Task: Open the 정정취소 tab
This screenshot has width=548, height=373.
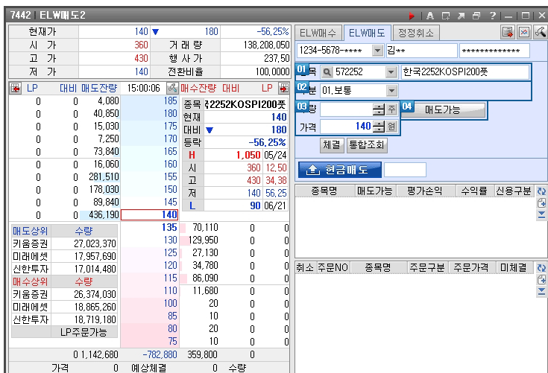Action: pyautogui.click(x=416, y=34)
